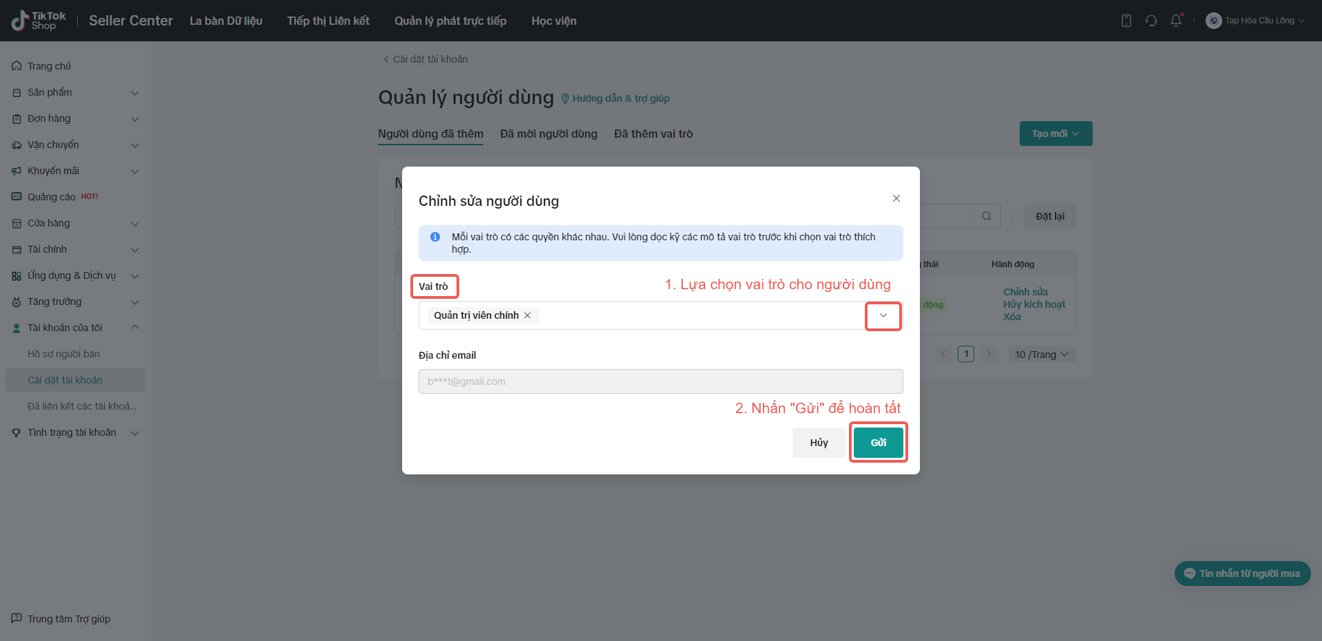Click the Trung tâm Trợ giúp icon
Viewport: 1322px width, 641px height.
pos(17,618)
